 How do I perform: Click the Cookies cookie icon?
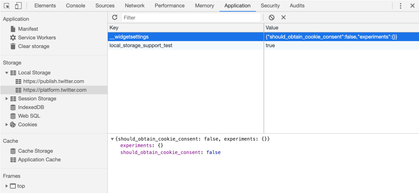pos(13,125)
